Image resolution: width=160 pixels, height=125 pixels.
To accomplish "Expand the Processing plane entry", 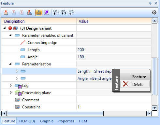I will click(x=11, y=93).
